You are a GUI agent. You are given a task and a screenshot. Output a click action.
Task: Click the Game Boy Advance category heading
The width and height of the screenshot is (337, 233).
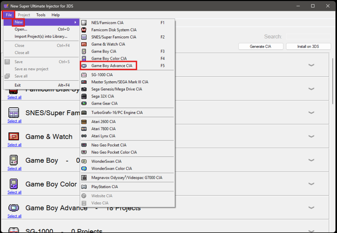coord(56,208)
